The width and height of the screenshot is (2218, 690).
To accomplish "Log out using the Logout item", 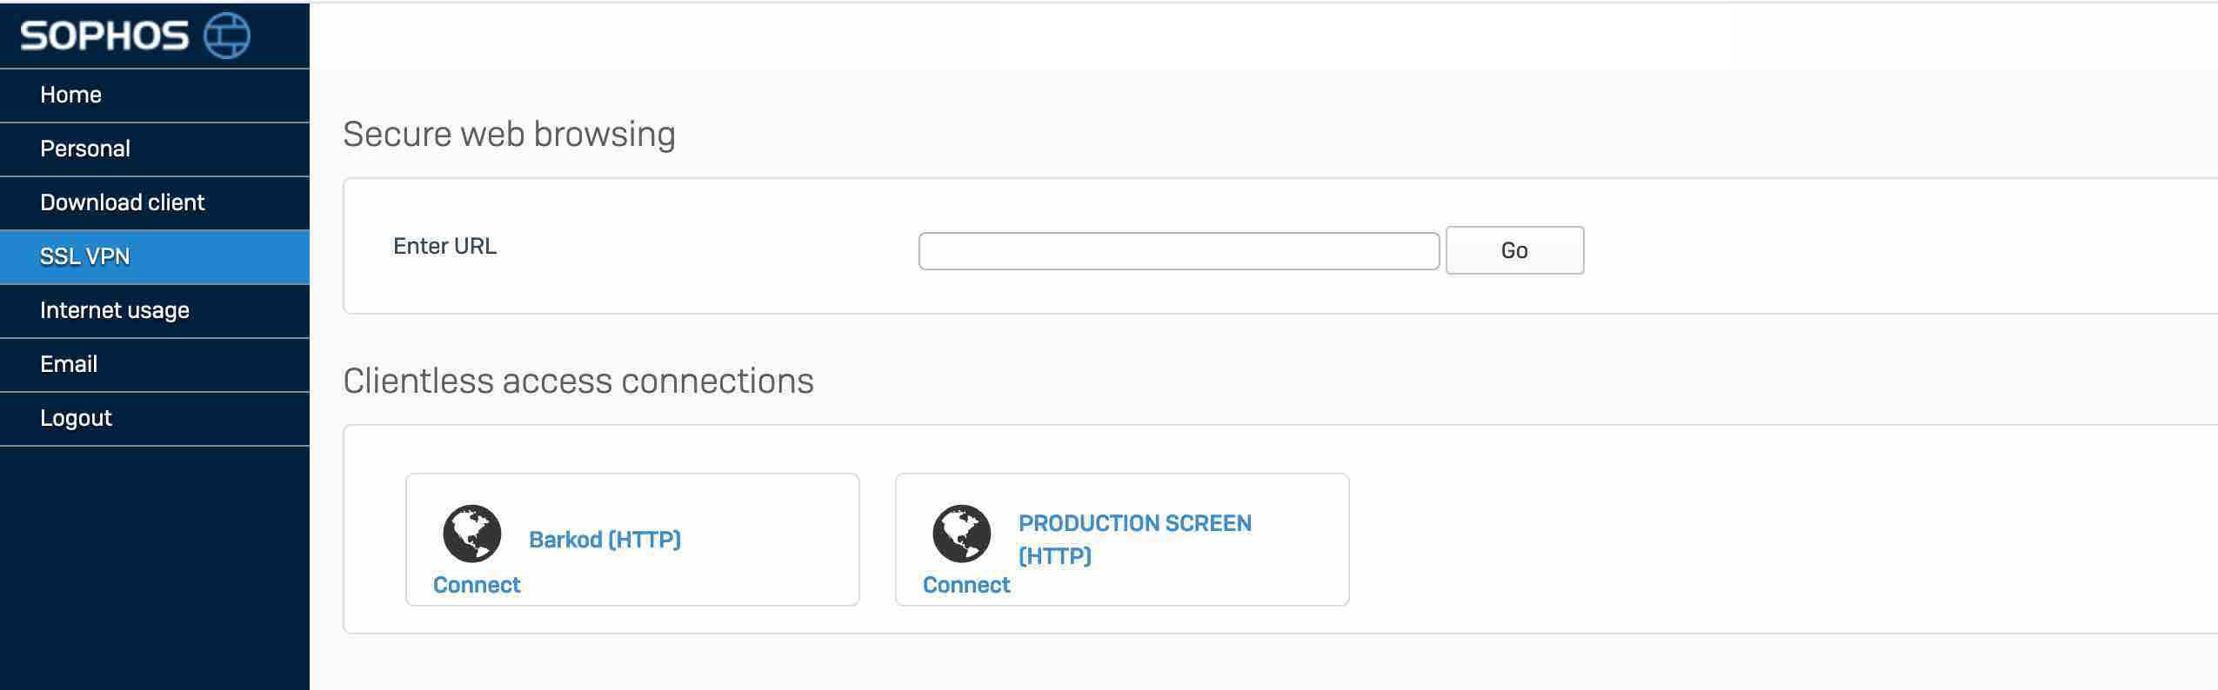I will tap(155, 418).
